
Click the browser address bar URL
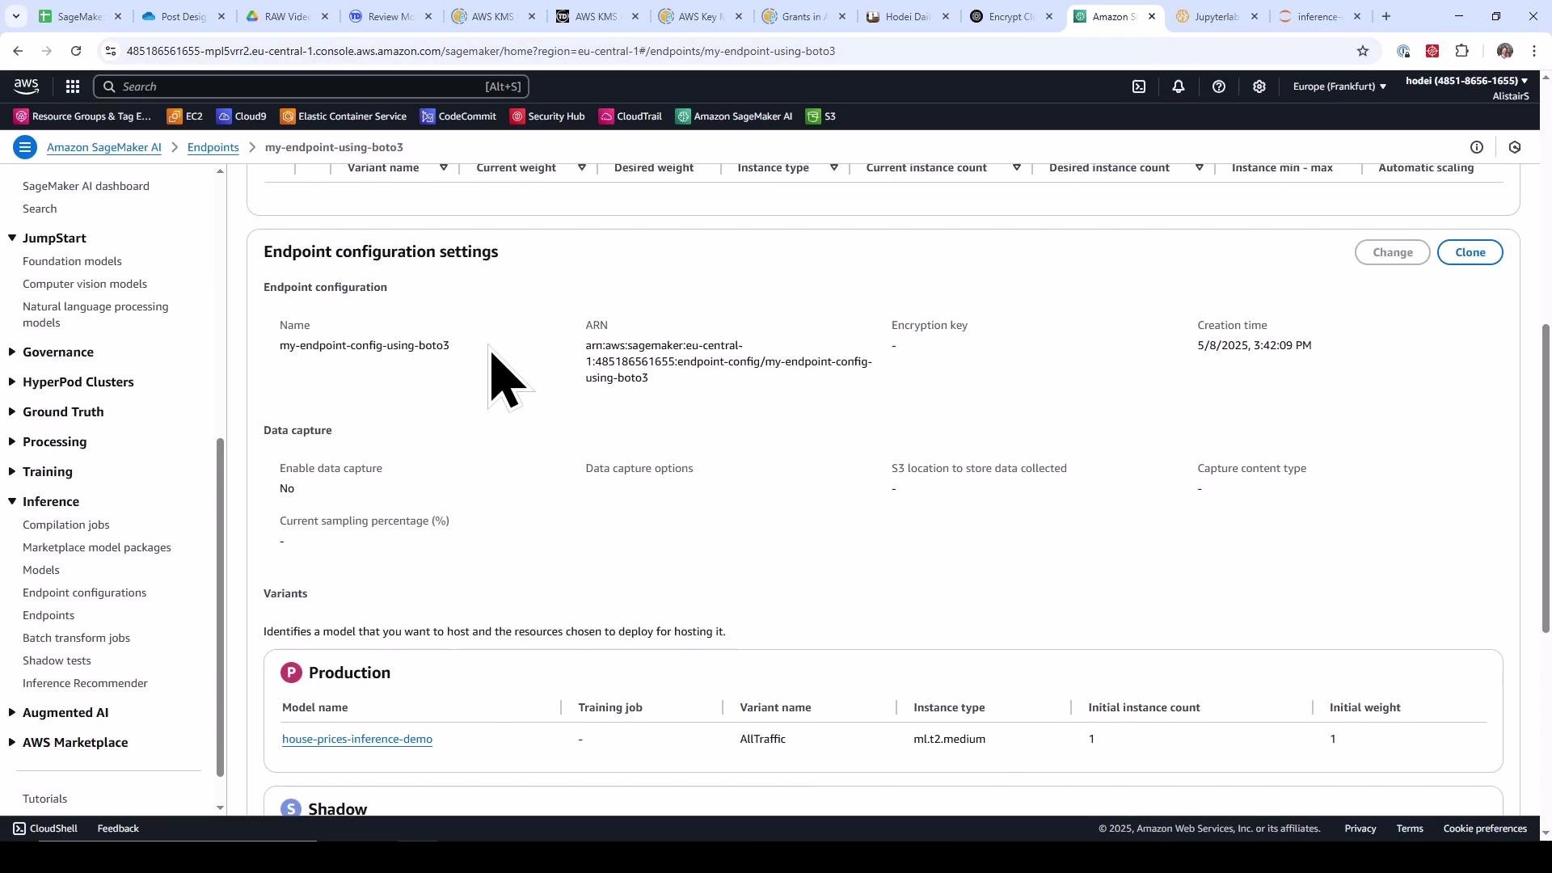coord(481,51)
